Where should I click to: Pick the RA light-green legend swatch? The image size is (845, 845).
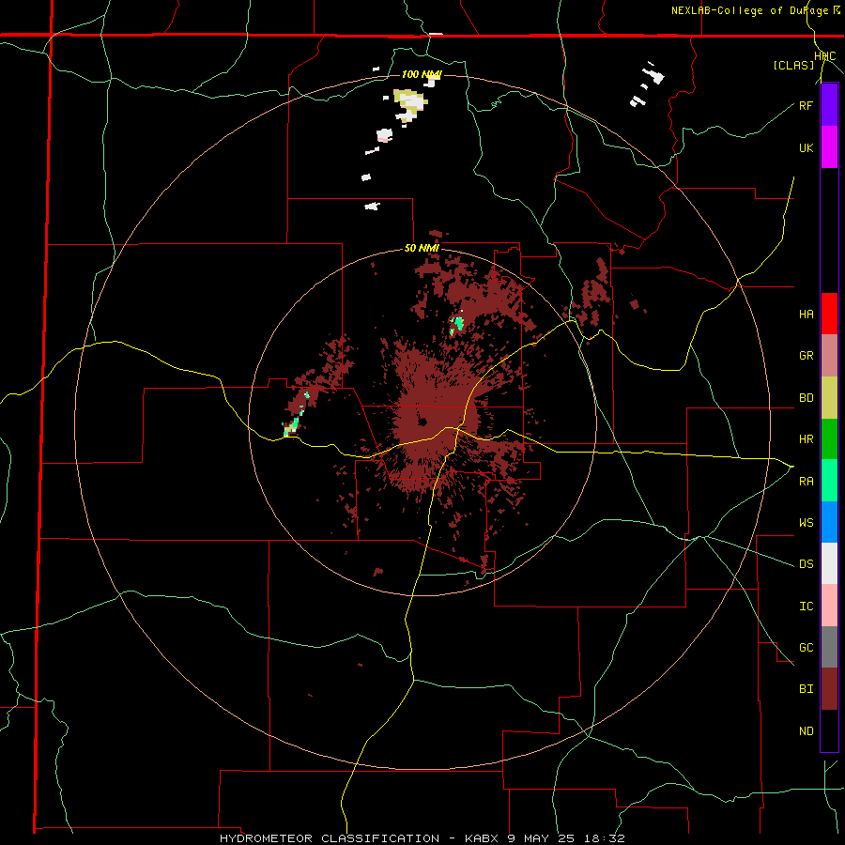coord(829,481)
